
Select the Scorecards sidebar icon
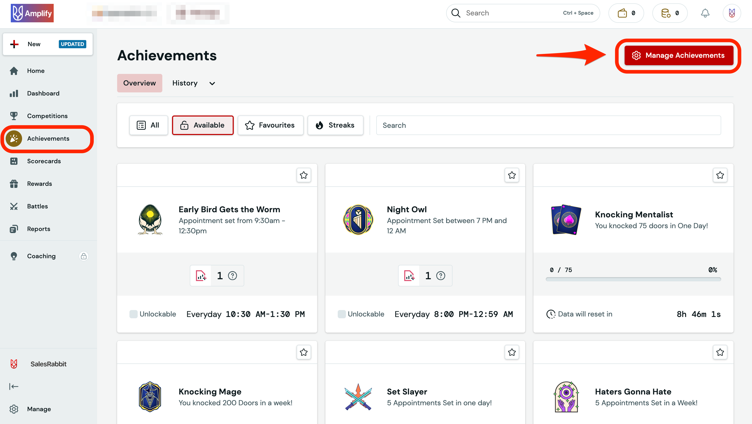click(14, 161)
